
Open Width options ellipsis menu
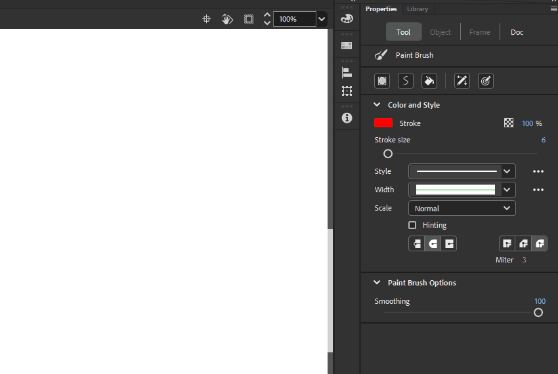click(538, 190)
